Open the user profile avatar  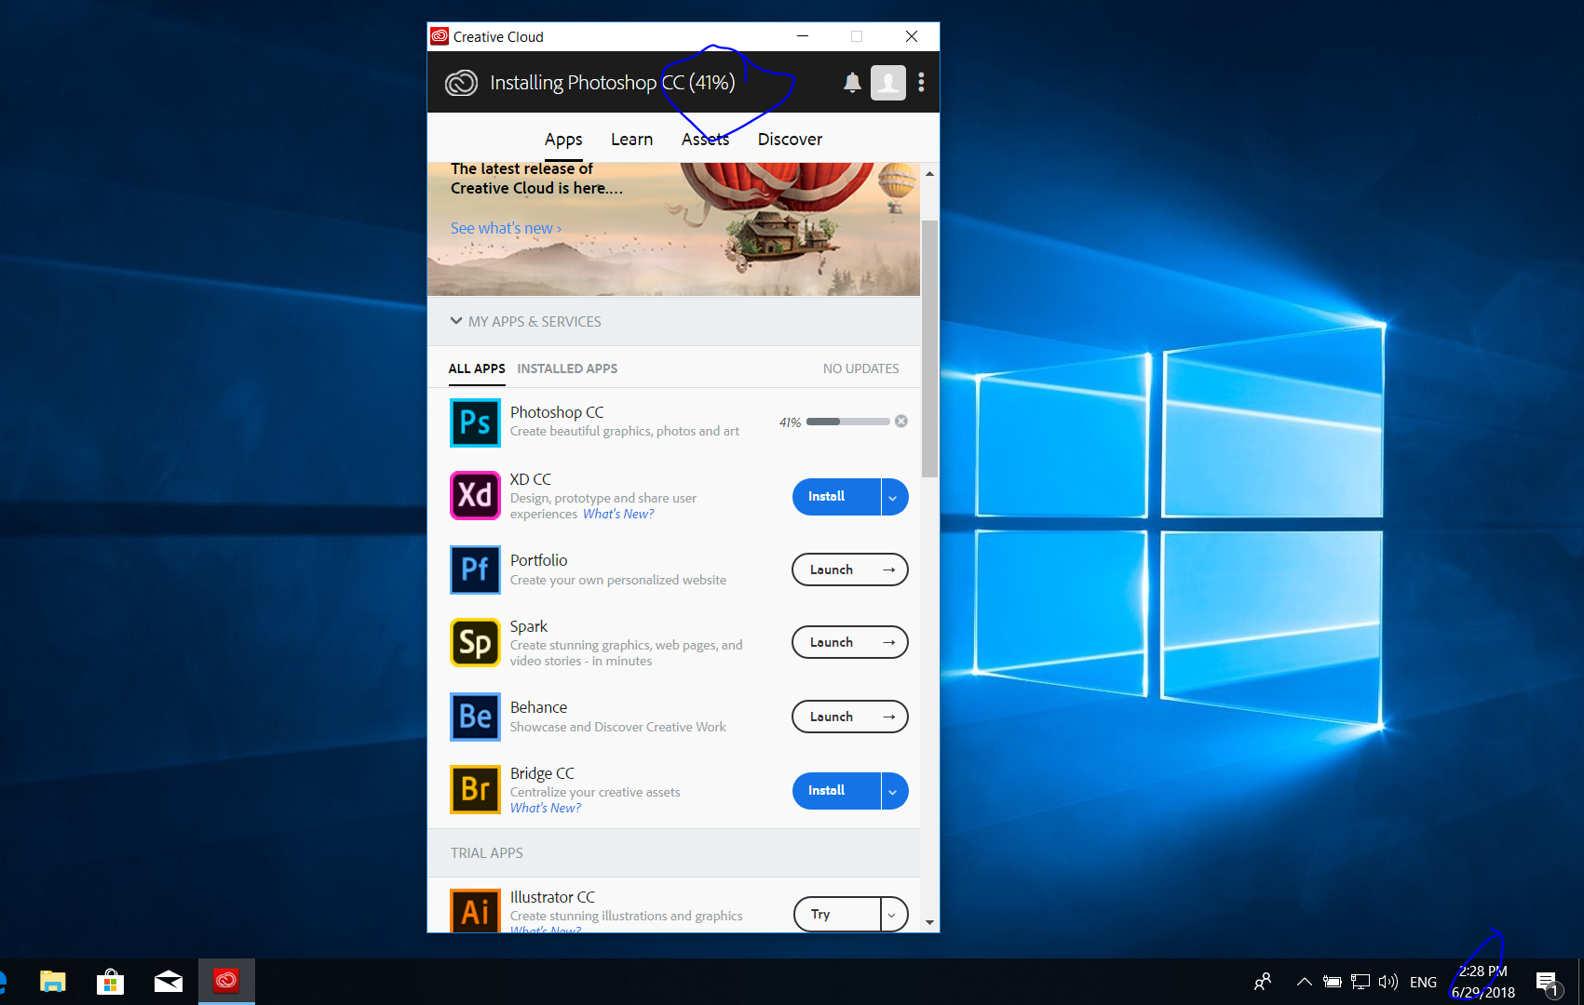tap(888, 83)
